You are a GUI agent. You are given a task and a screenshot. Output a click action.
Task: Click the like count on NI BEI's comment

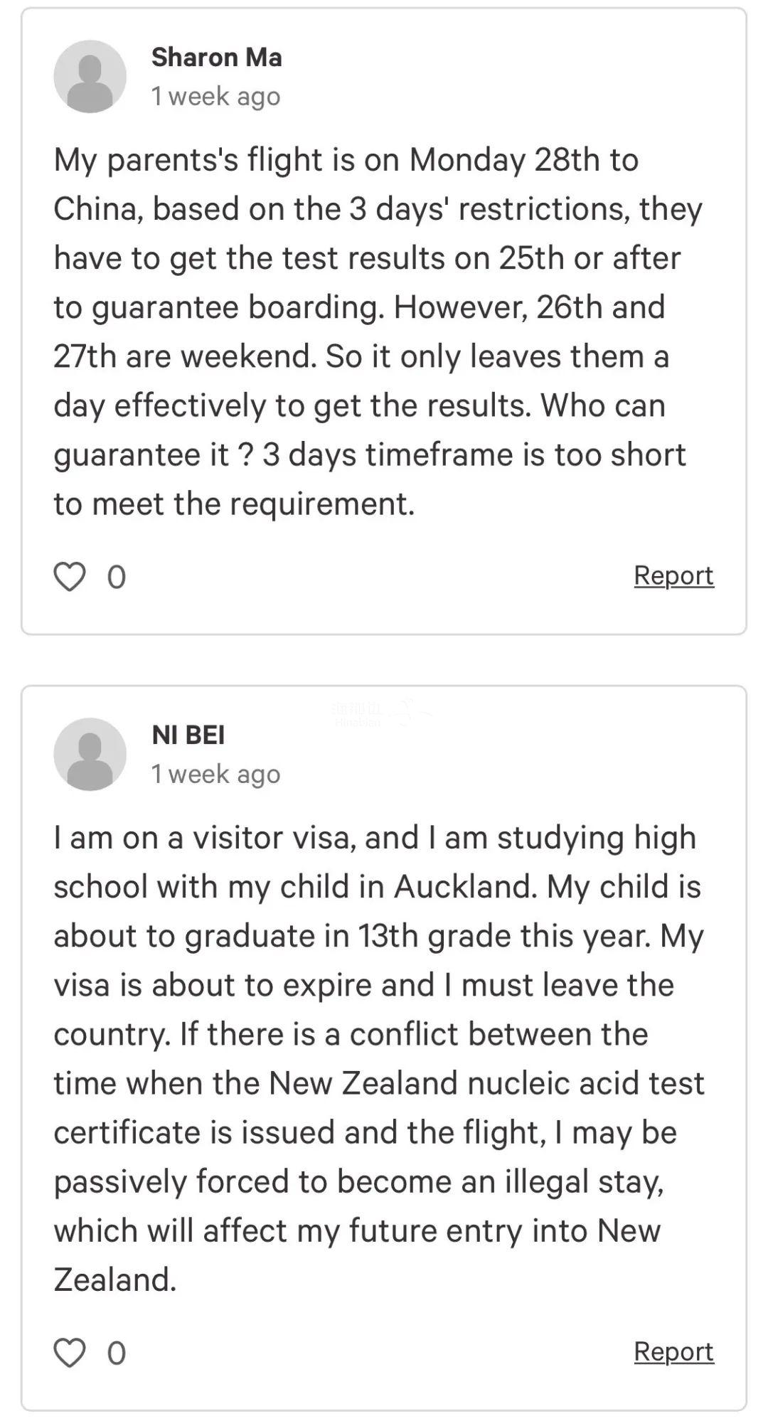[x=117, y=1353]
